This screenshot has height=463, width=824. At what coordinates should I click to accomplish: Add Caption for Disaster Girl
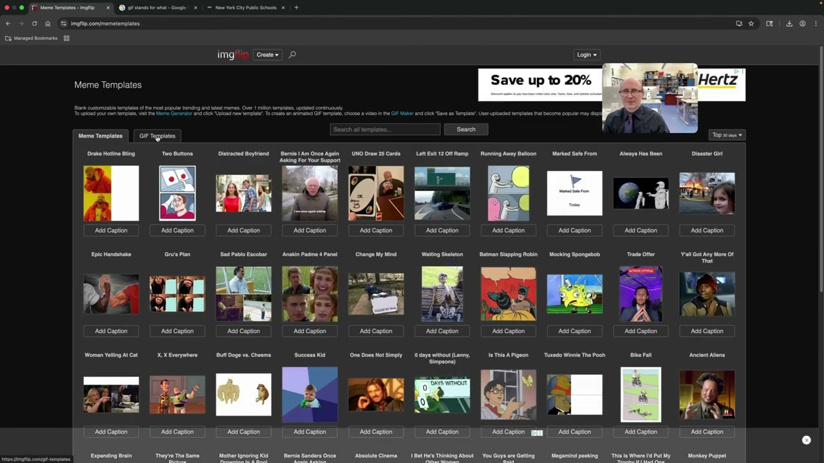[x=707, y=230]
